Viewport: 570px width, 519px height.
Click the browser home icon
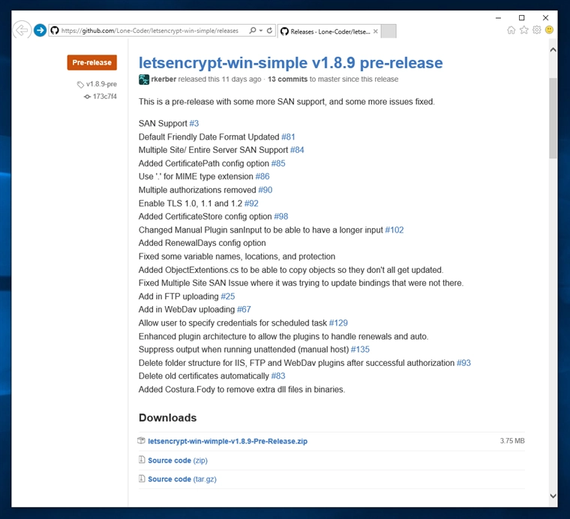pos(511,30)
